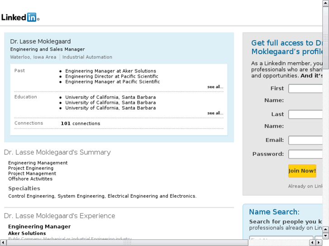Image resolution: width=329 pixels, height=246 pixels.
Task: Click horizontal scrollbar right arrow
Action: [x=318, y=242]
